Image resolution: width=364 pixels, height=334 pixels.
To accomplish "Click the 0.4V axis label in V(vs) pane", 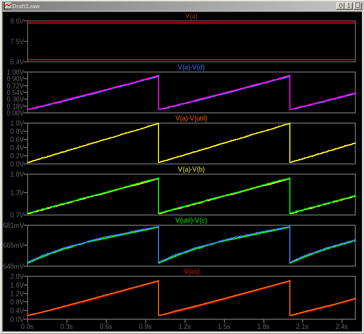I will pos(17,311).
